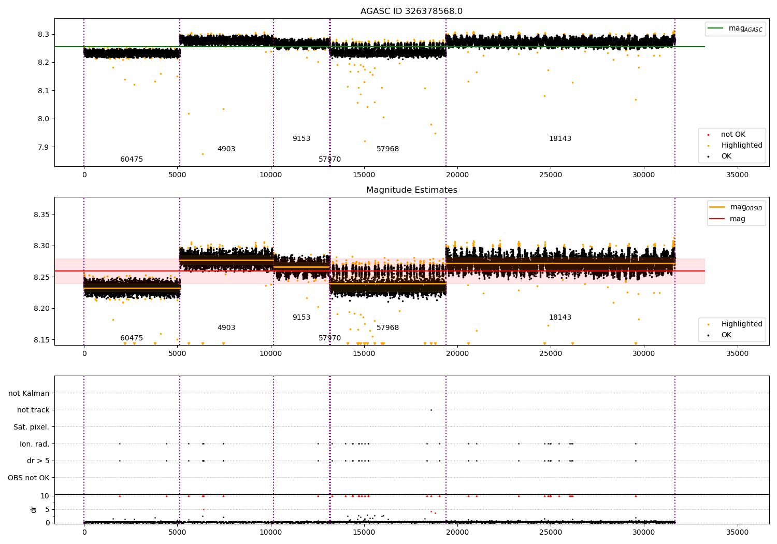
Task: Click obsid label 9153 in middle plot
Action: [x=301, y=318]
